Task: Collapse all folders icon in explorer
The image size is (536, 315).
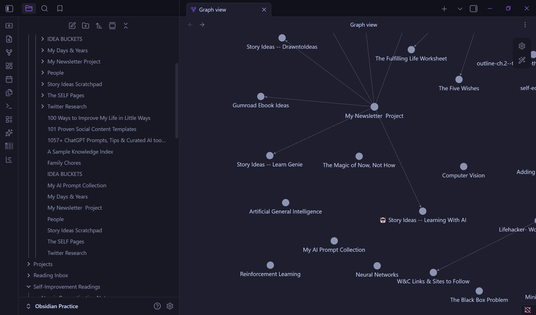Action: tap(126, 26)
